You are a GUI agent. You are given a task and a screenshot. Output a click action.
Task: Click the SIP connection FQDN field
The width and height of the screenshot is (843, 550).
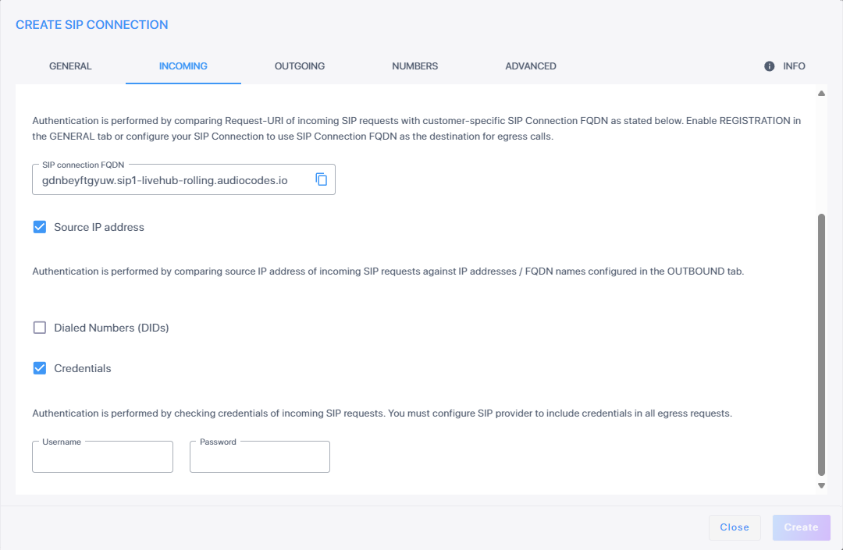coord(184,179)
